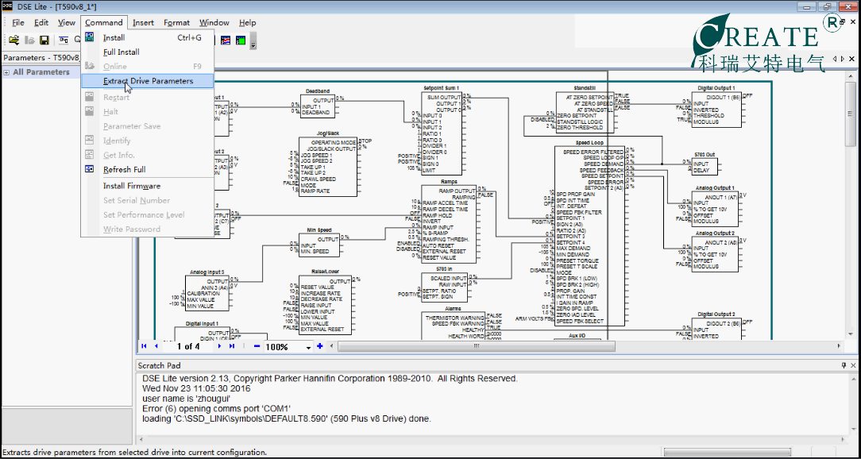Open the Window menu

pos(214,22)
